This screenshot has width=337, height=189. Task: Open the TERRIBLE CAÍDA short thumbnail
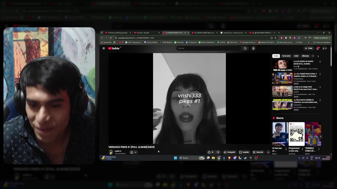tap(313, 134)
